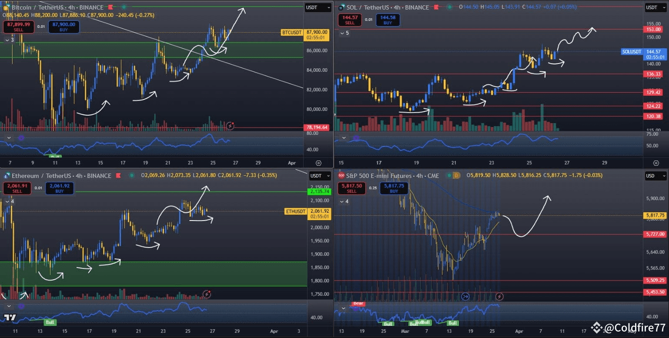Viewport: 669px width, 338px height.
Task: Click the lightning event icon on Bitcoin chart
Action: [x=231, y=126]
